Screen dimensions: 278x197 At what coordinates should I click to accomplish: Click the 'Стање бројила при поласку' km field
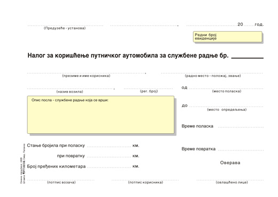coord(109,147)
